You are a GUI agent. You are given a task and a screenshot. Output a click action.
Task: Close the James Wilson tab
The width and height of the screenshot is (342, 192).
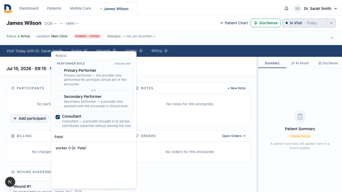[132, 9]
